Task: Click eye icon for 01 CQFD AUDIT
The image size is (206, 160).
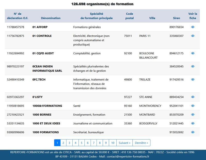Action: [x=193, y=53]
